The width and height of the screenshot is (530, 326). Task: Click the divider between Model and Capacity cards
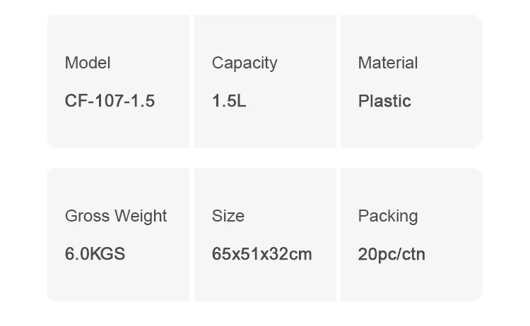tap(192, 81)
